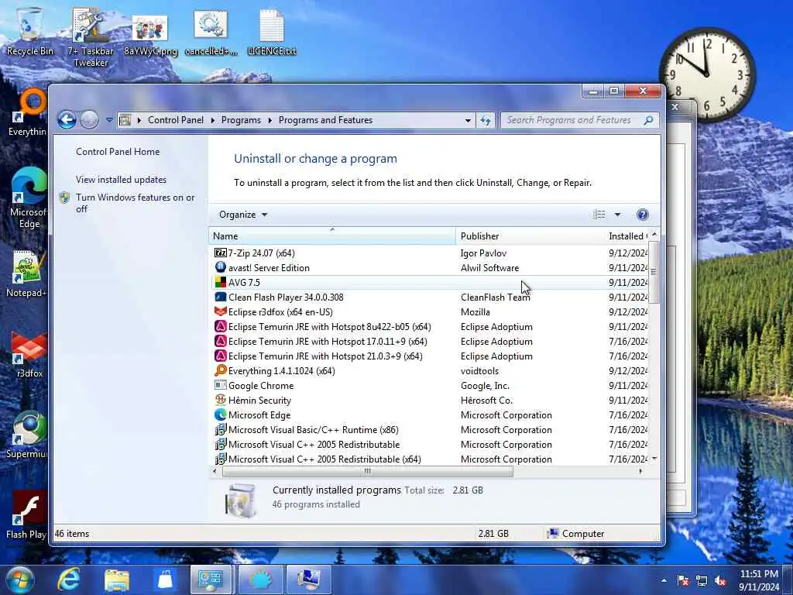Select Eclipse Temurin JRE 17.0.11+9 row
793x595 pixels.
(430, 341)
